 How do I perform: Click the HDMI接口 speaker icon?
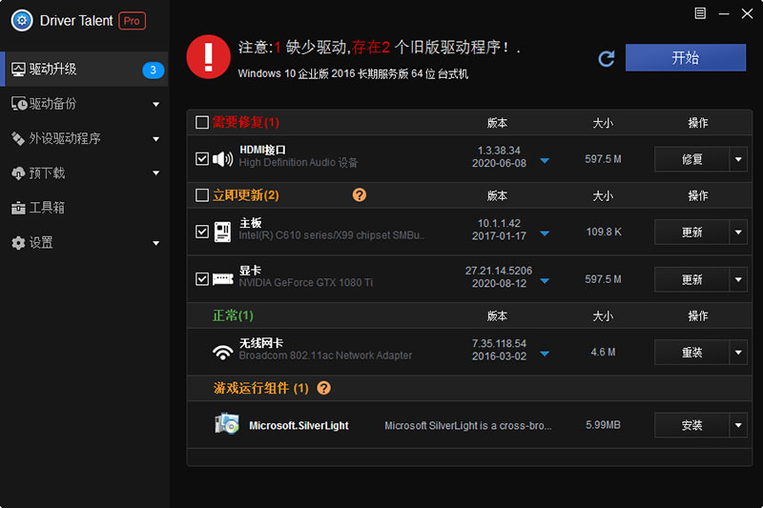pos(222,159)
